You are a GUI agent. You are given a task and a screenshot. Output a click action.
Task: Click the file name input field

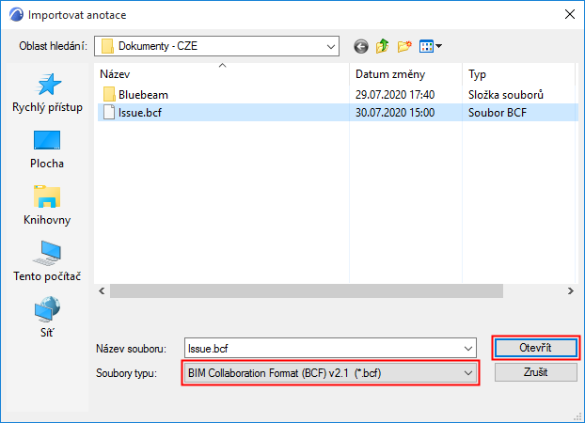coord(320,348)
